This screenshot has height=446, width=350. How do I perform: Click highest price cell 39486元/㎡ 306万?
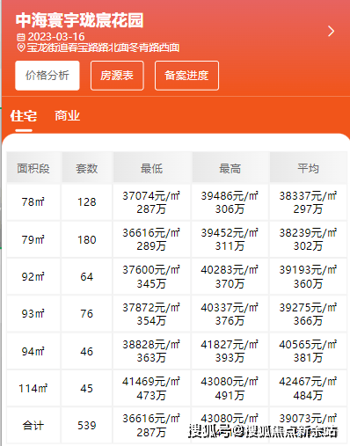click(x=230, y=202)
